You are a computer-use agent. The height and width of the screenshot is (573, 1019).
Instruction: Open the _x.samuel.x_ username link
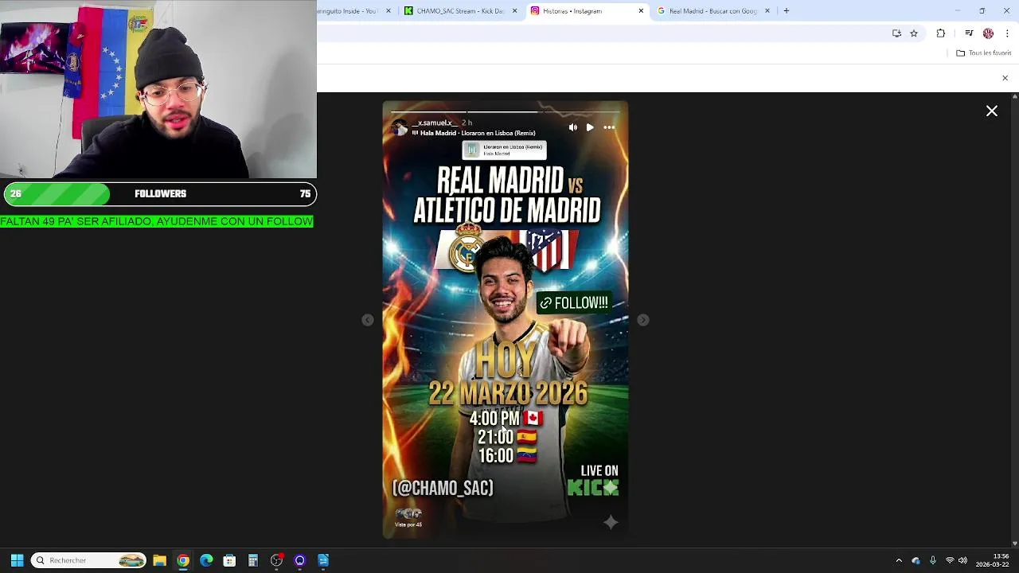point(435,123)
